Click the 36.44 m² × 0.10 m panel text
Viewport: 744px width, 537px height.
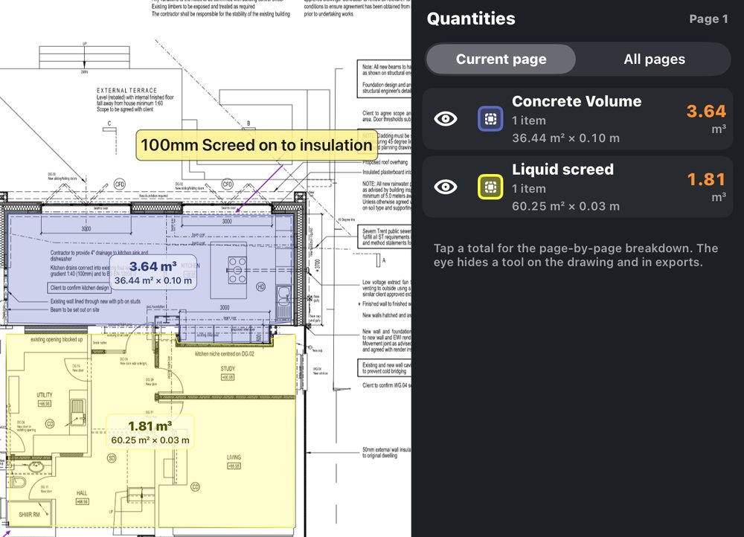pos(565,138)
